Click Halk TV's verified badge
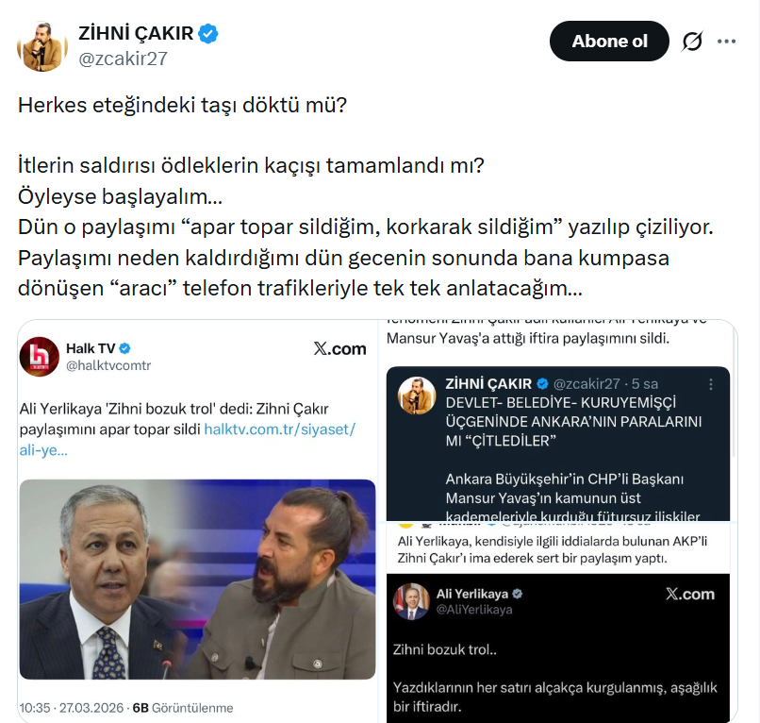Screen dimensions: 760x723 tap(124, 348)
